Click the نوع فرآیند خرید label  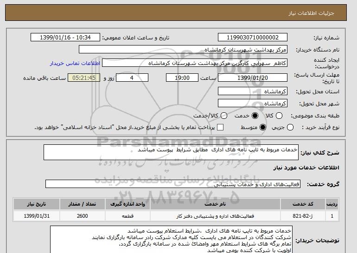(x=320, y=127)
